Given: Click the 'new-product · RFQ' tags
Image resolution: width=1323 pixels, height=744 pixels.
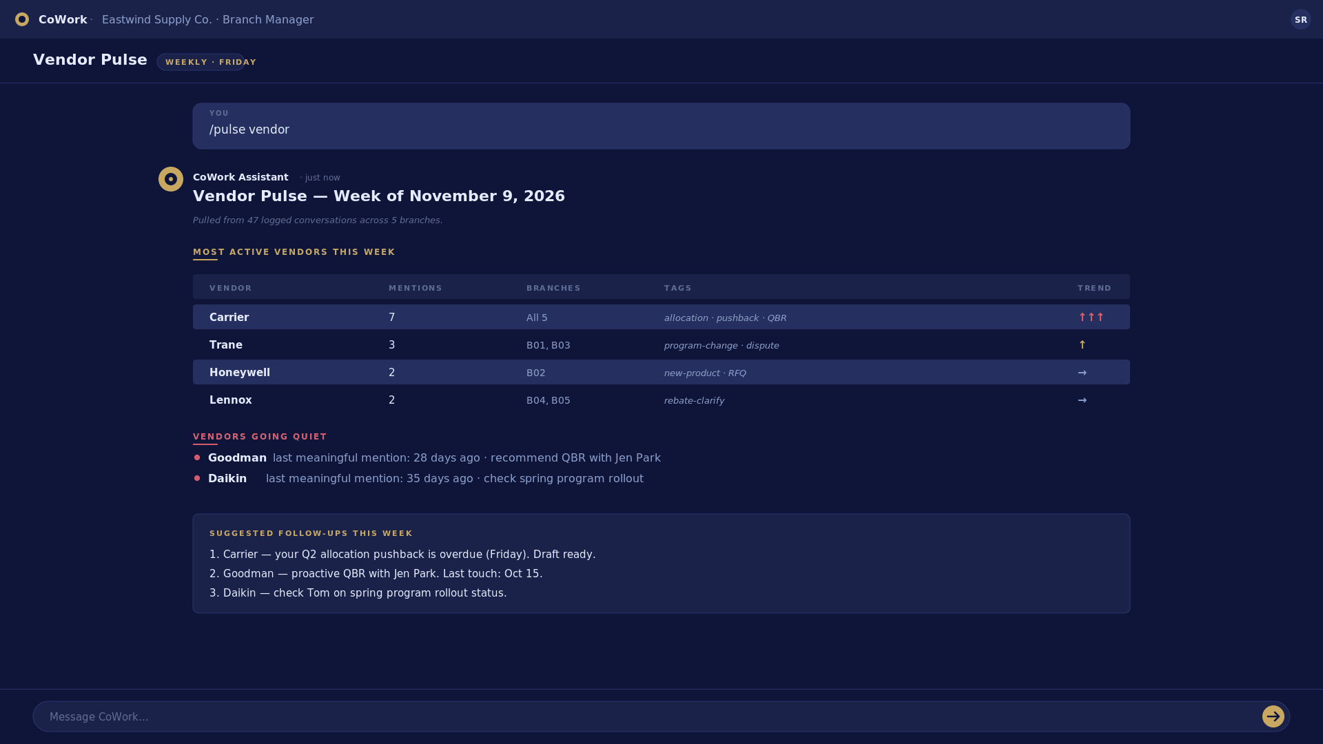Looking at the screenshot, I should point(705,373).
